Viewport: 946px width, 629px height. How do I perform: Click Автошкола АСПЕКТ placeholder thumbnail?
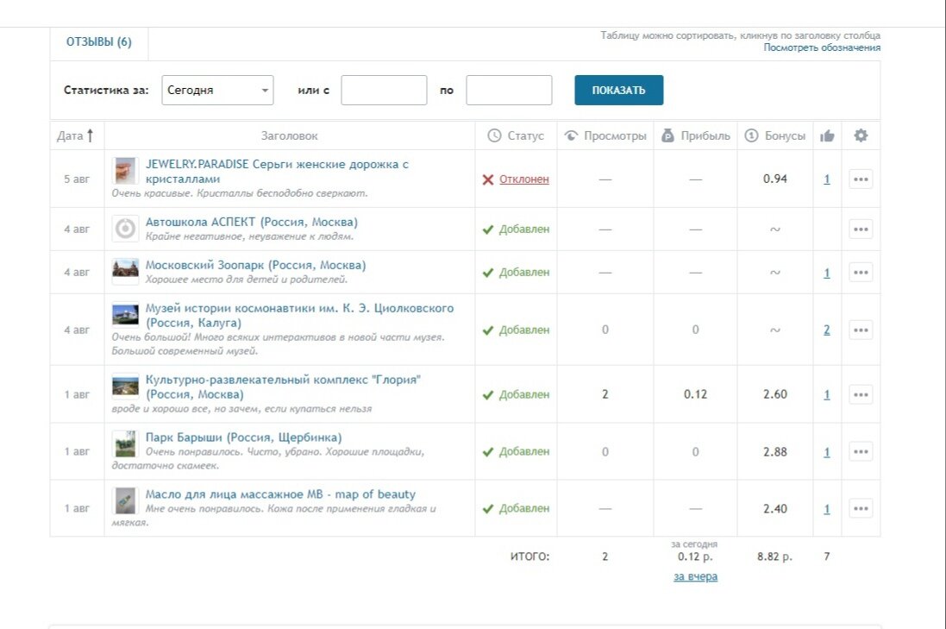pos(126,229)
